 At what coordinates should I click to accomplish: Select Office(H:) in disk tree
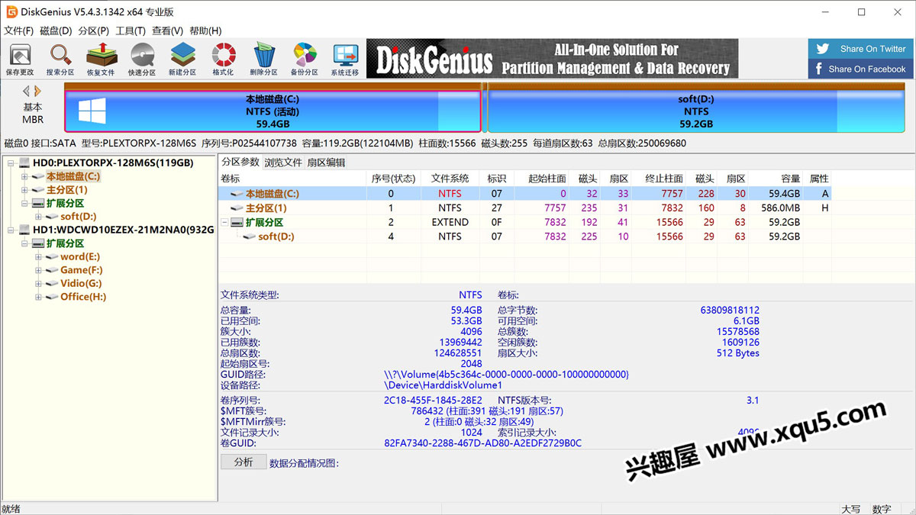83,297
